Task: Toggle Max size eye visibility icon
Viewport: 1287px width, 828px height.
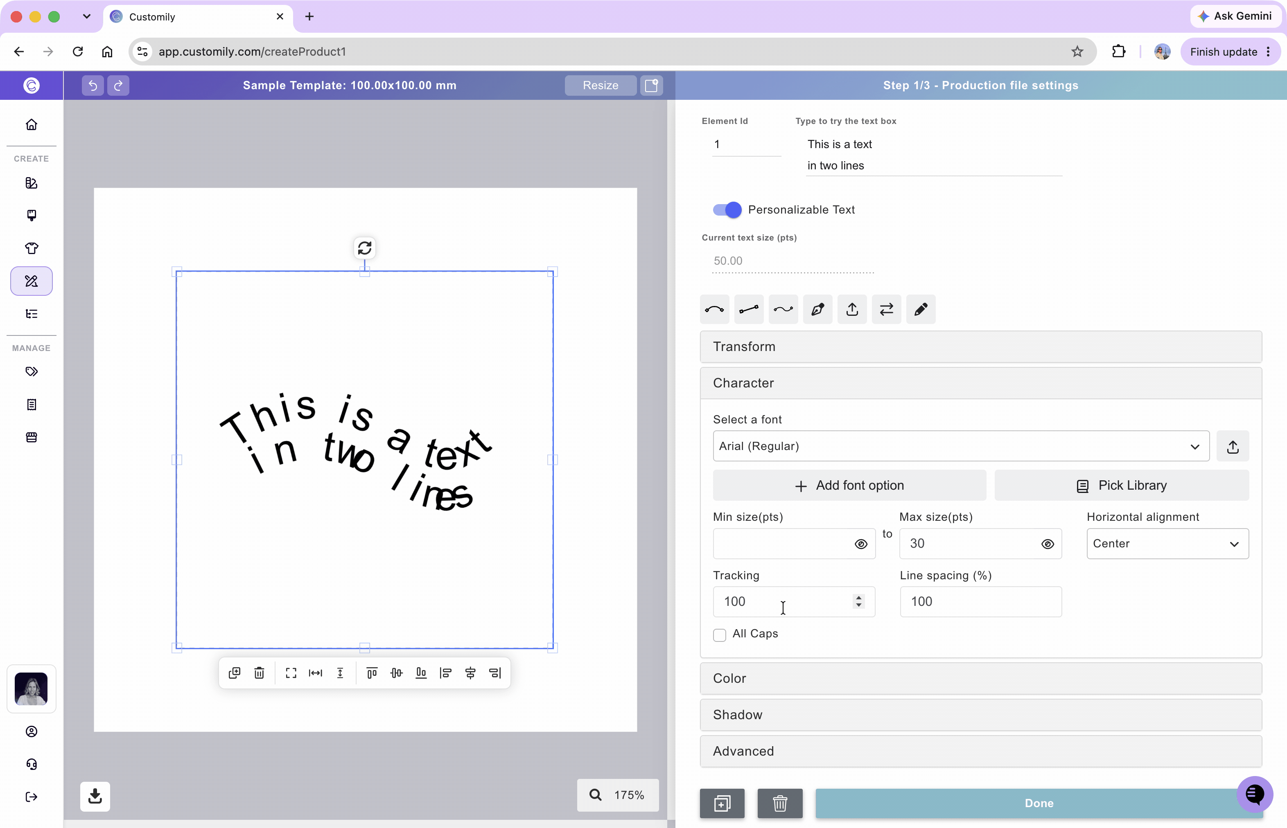Action: click(x=1047, y=544)
